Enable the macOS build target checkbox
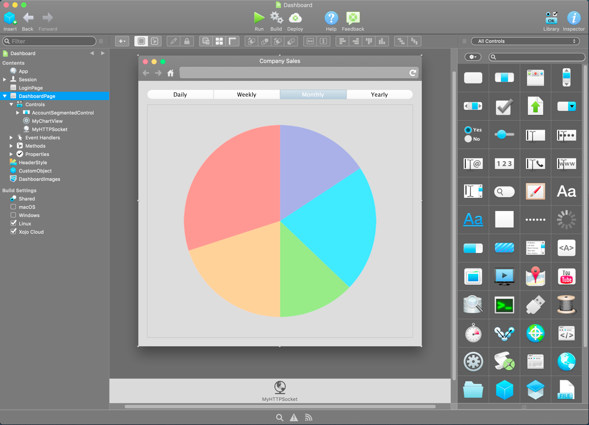 (x=13, y=207)
